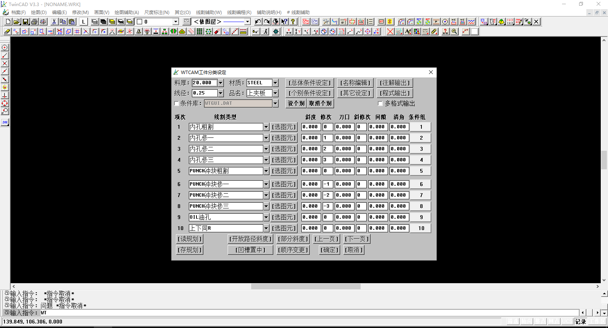608x328 pixels.
Task: Click the Redo arrow icon
Action: [267, 22]
